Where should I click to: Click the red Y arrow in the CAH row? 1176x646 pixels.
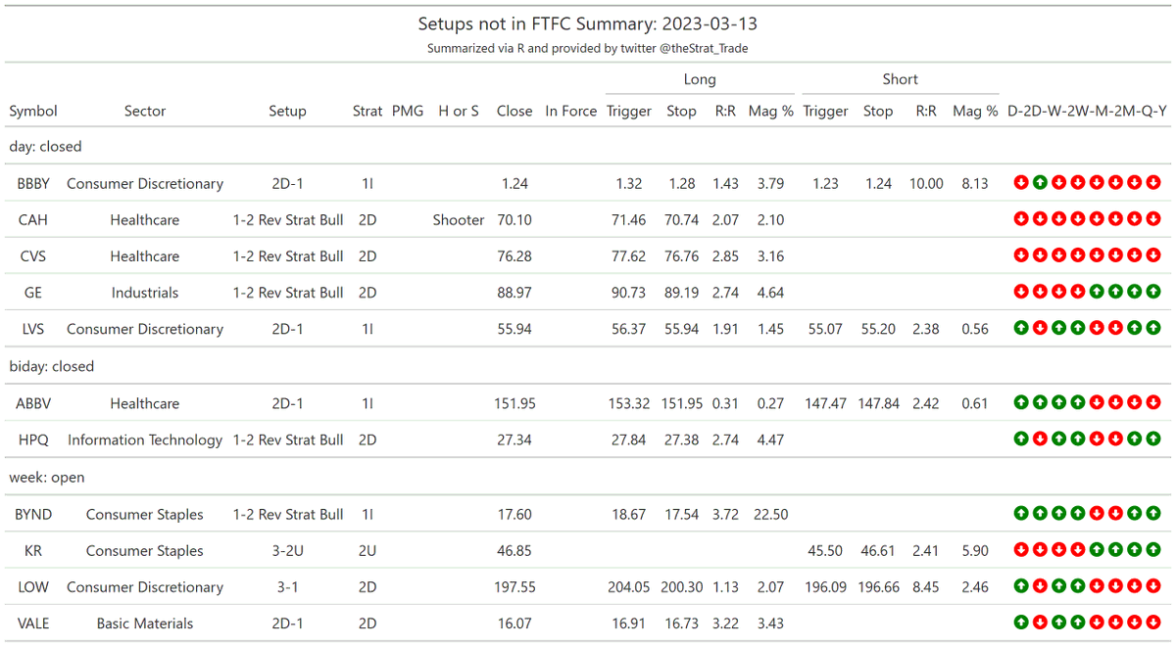tap(1153, 219)
